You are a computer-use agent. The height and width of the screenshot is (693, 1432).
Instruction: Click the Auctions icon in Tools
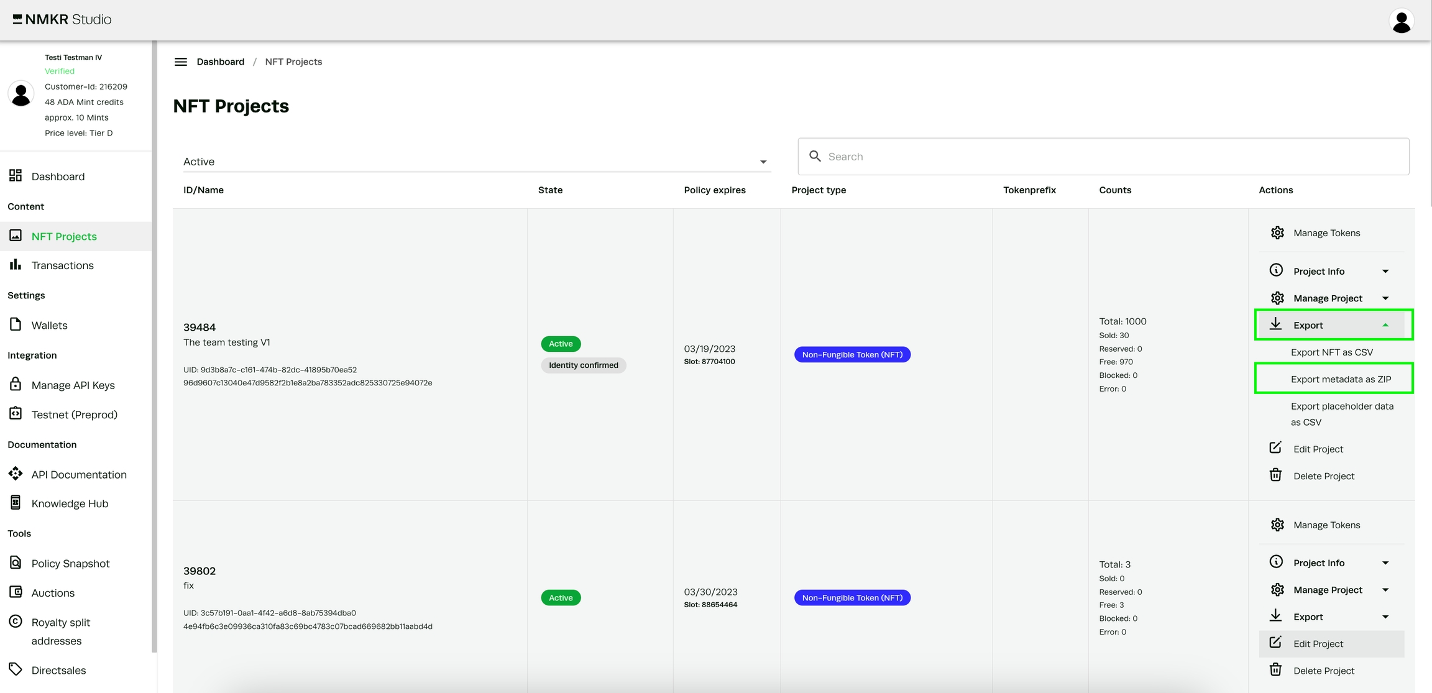point(16,592)
